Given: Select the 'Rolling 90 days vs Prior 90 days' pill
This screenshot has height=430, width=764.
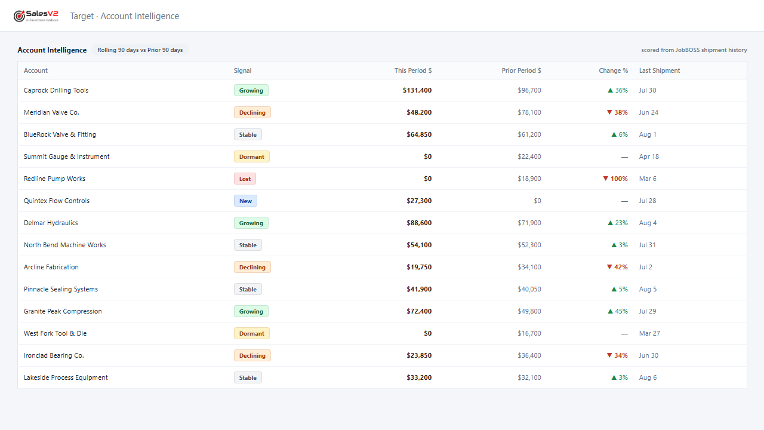Looking at the screenshot, I should (140, 50).
